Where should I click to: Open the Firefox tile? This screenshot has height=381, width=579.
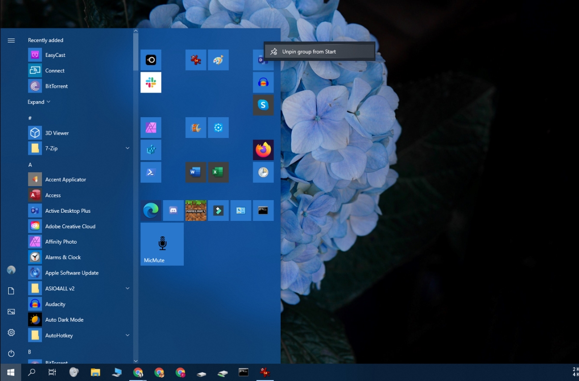(263, 150)
